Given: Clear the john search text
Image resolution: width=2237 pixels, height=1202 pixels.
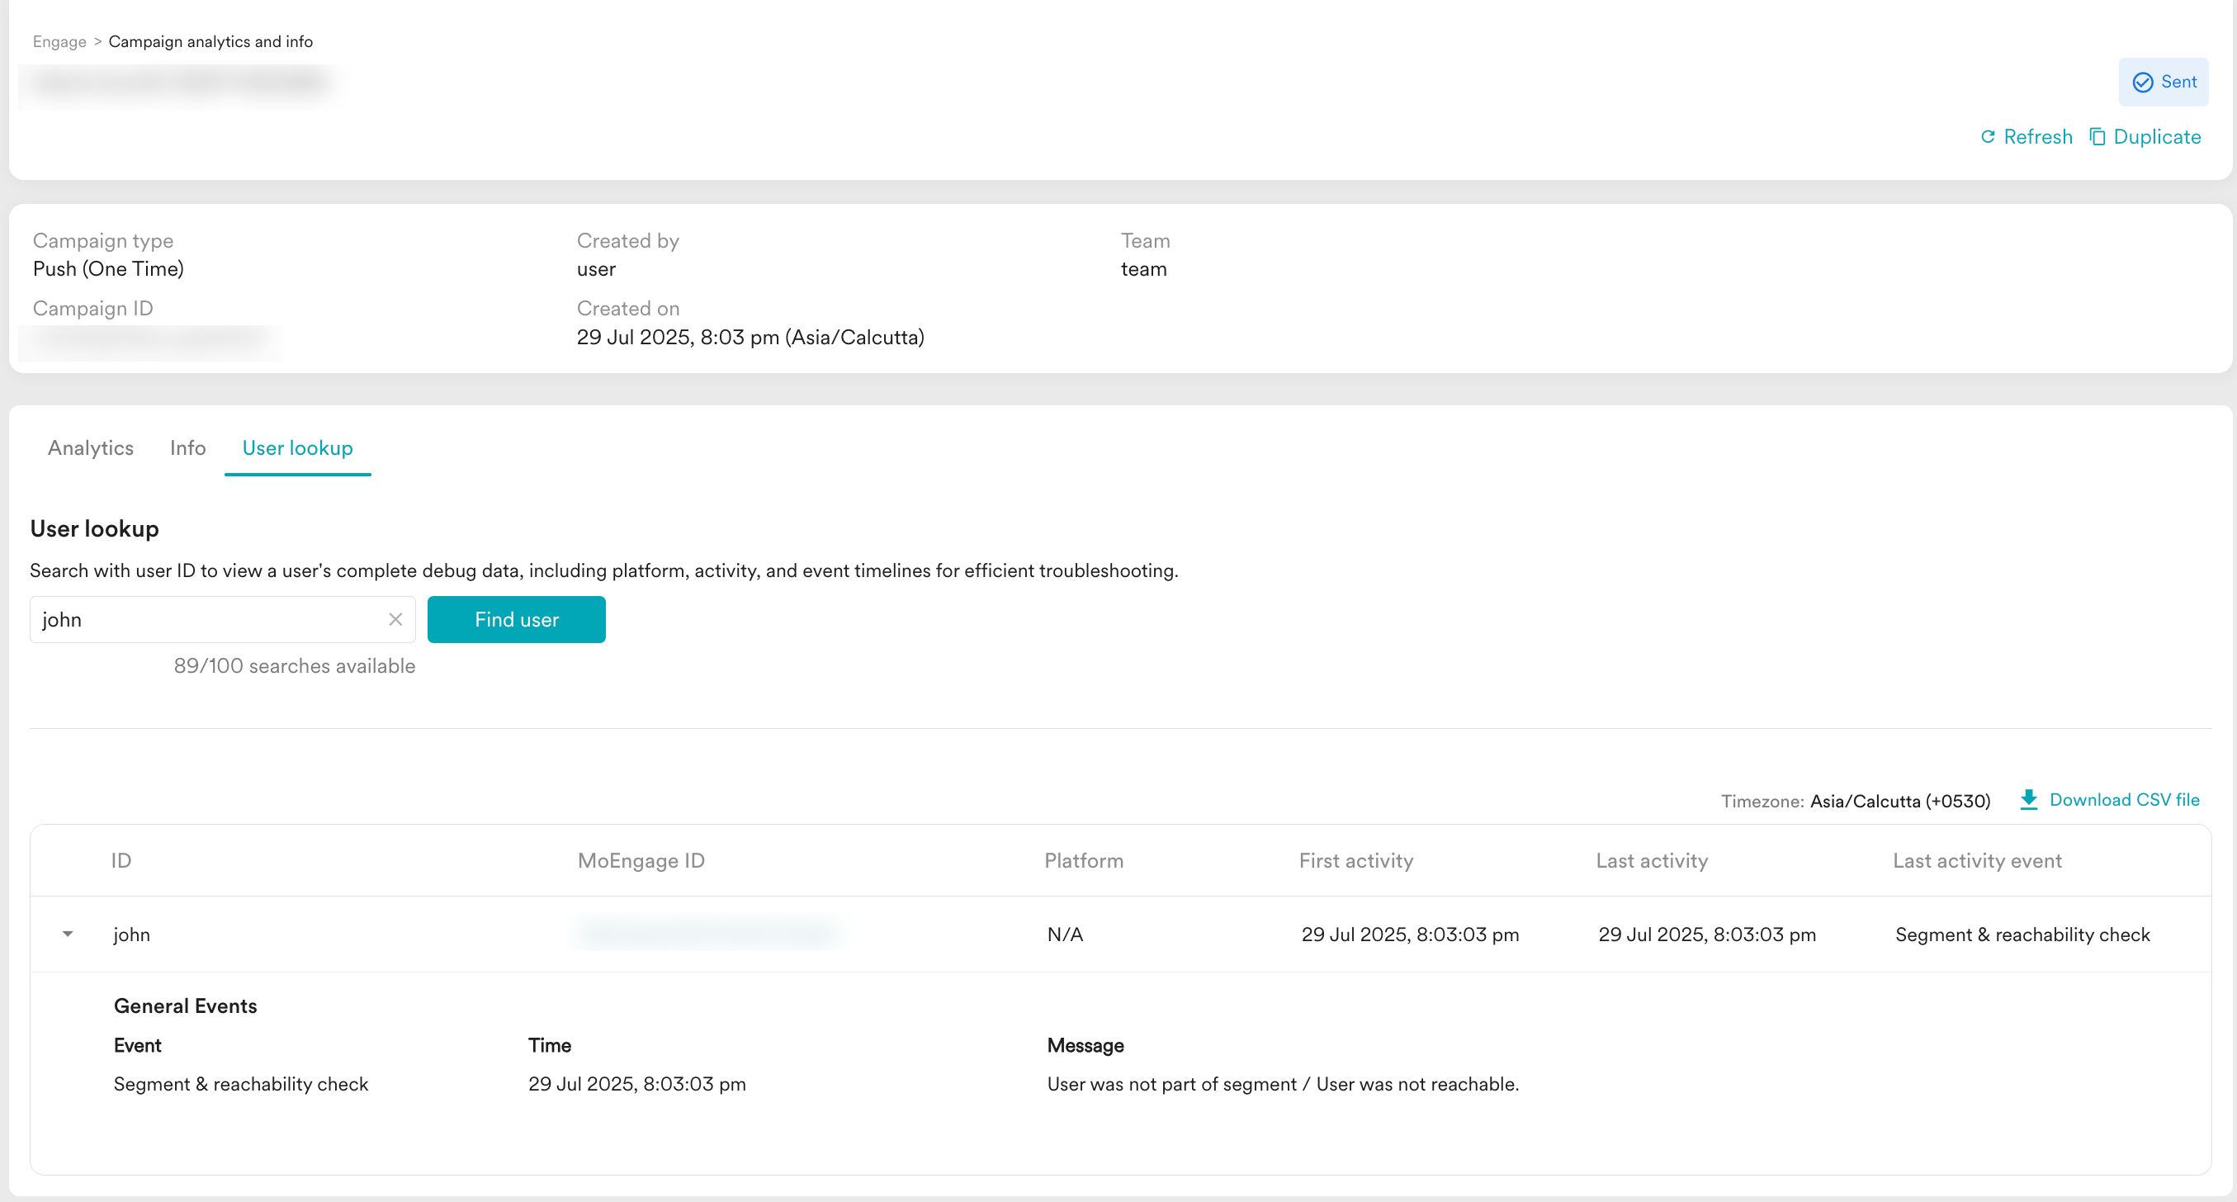Looking at the screenshot, I should [395, 619].
